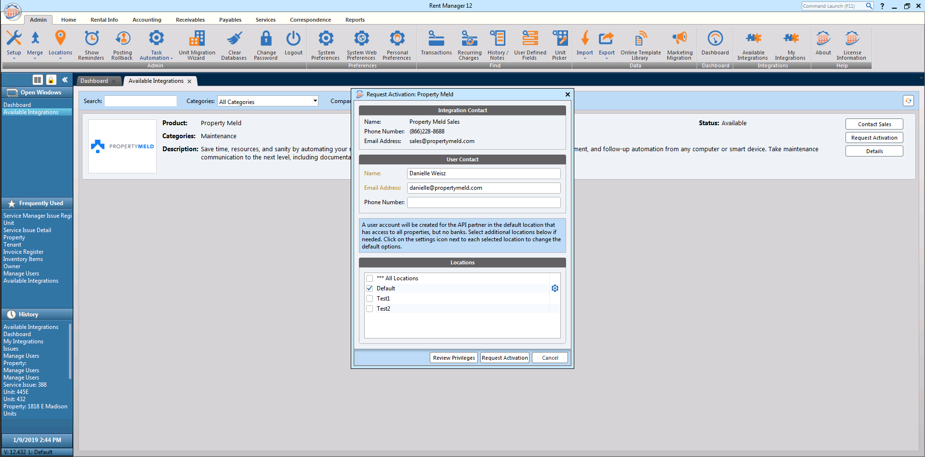
Task: Click the Review Privileges button
Action: 454,358
